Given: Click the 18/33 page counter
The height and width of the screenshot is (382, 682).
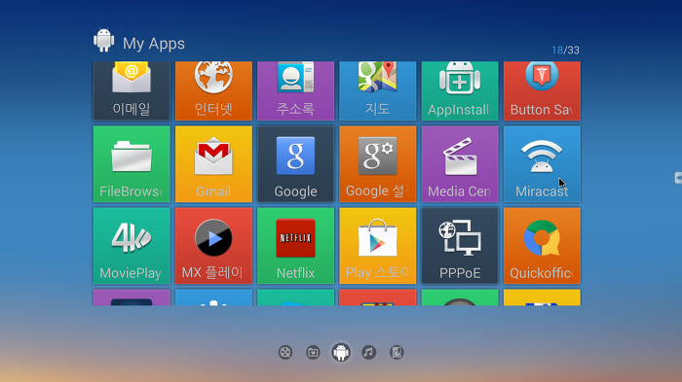Looking at the screenshot, I should click(x=565, y=51).
